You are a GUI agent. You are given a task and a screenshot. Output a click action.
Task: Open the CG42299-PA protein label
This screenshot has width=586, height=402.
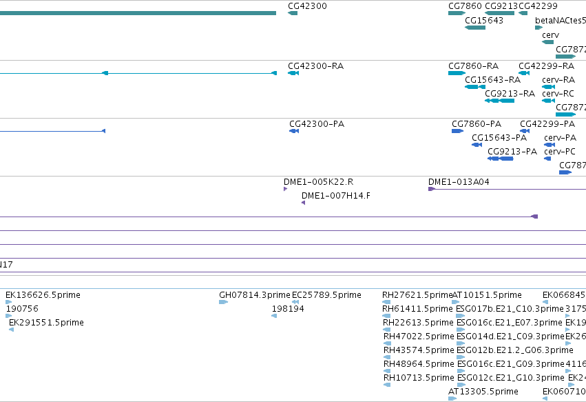(547, 124)
